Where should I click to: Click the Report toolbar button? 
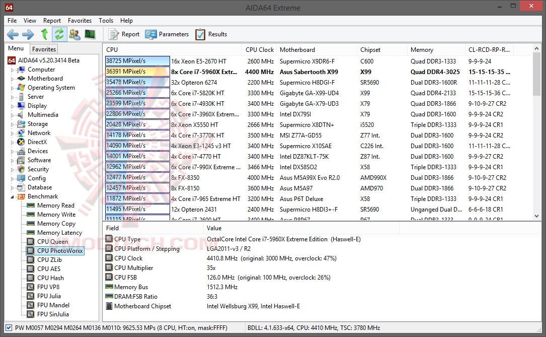[124, 34]
